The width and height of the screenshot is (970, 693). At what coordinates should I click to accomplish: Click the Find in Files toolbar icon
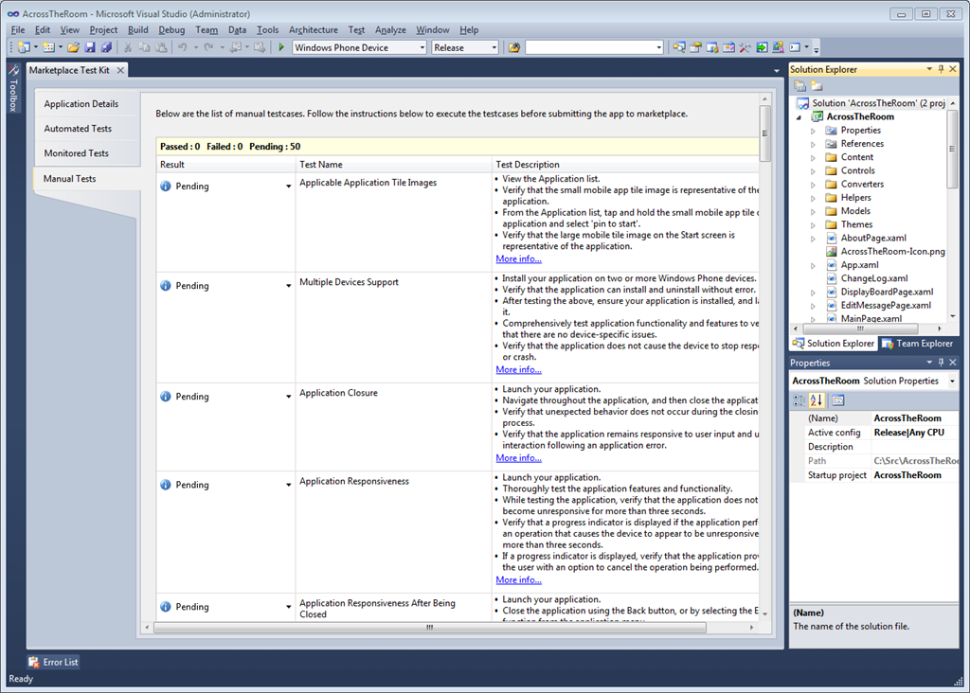pos(514,47)
